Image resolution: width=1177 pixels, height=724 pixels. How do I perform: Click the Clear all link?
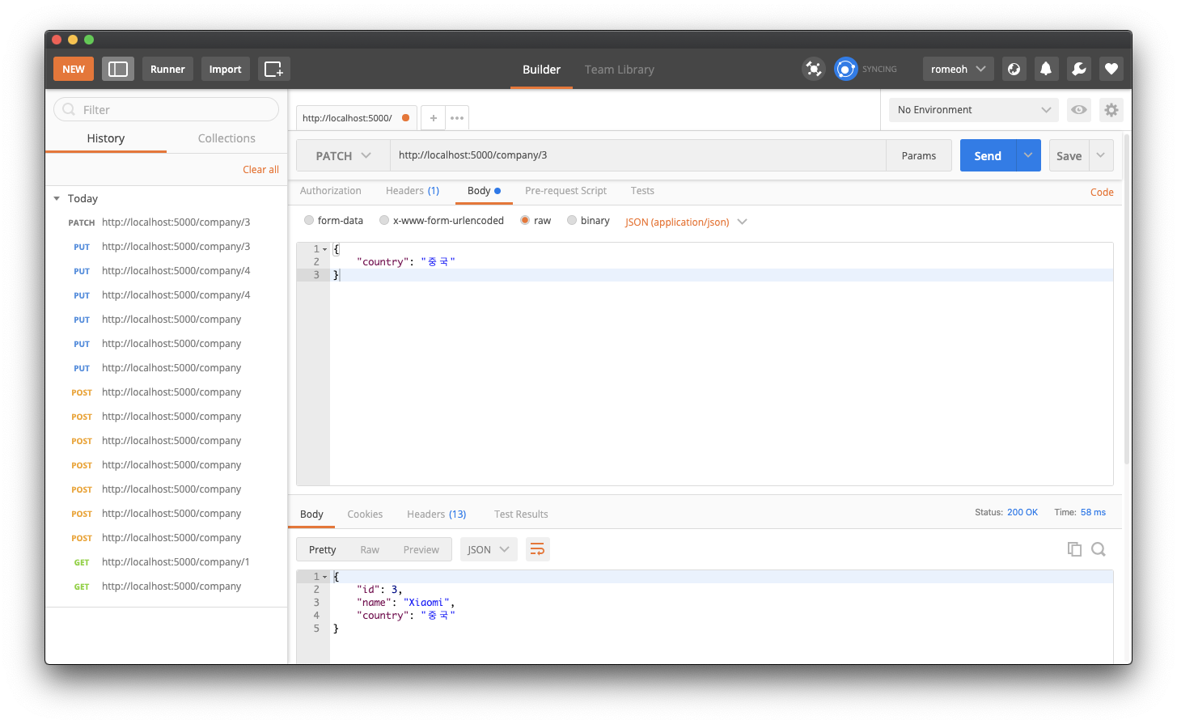coord(260,170)
